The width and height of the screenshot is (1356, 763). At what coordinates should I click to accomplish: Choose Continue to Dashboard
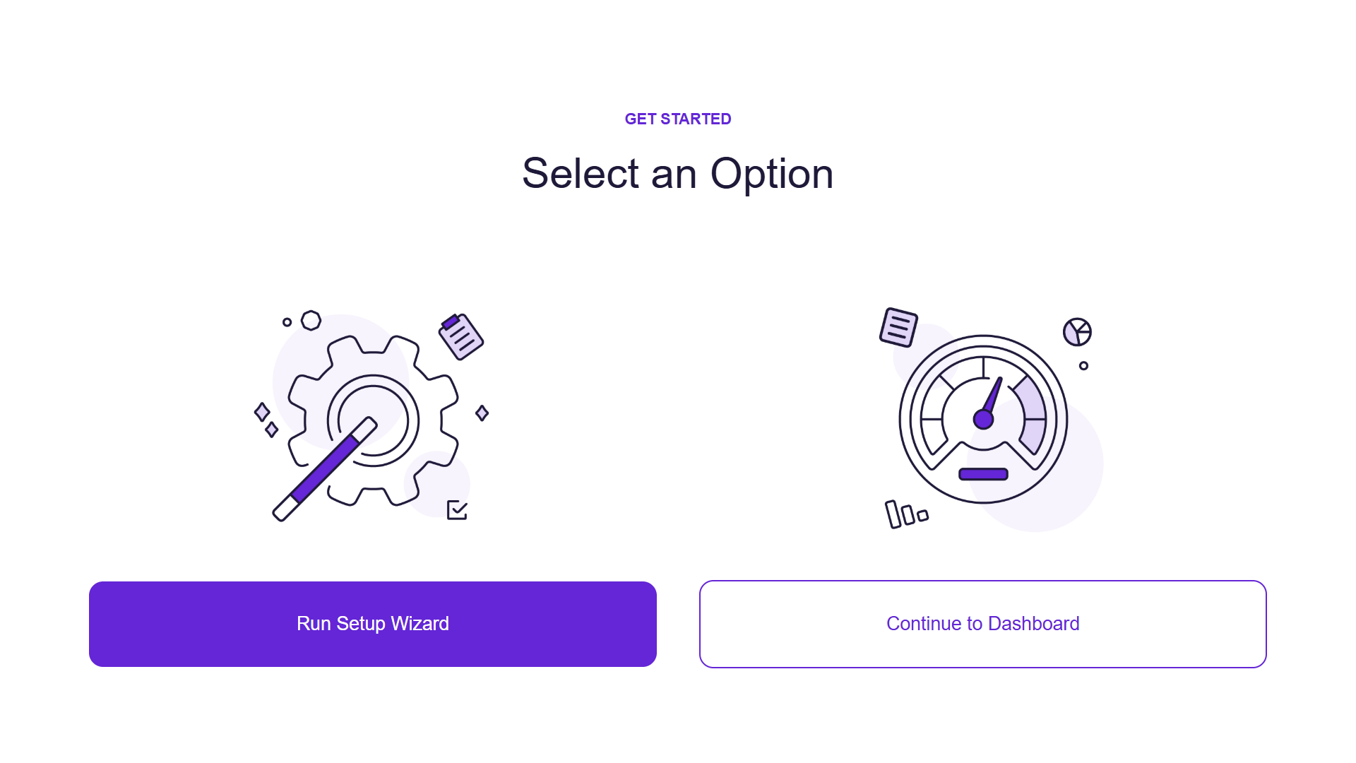(983, 624)
